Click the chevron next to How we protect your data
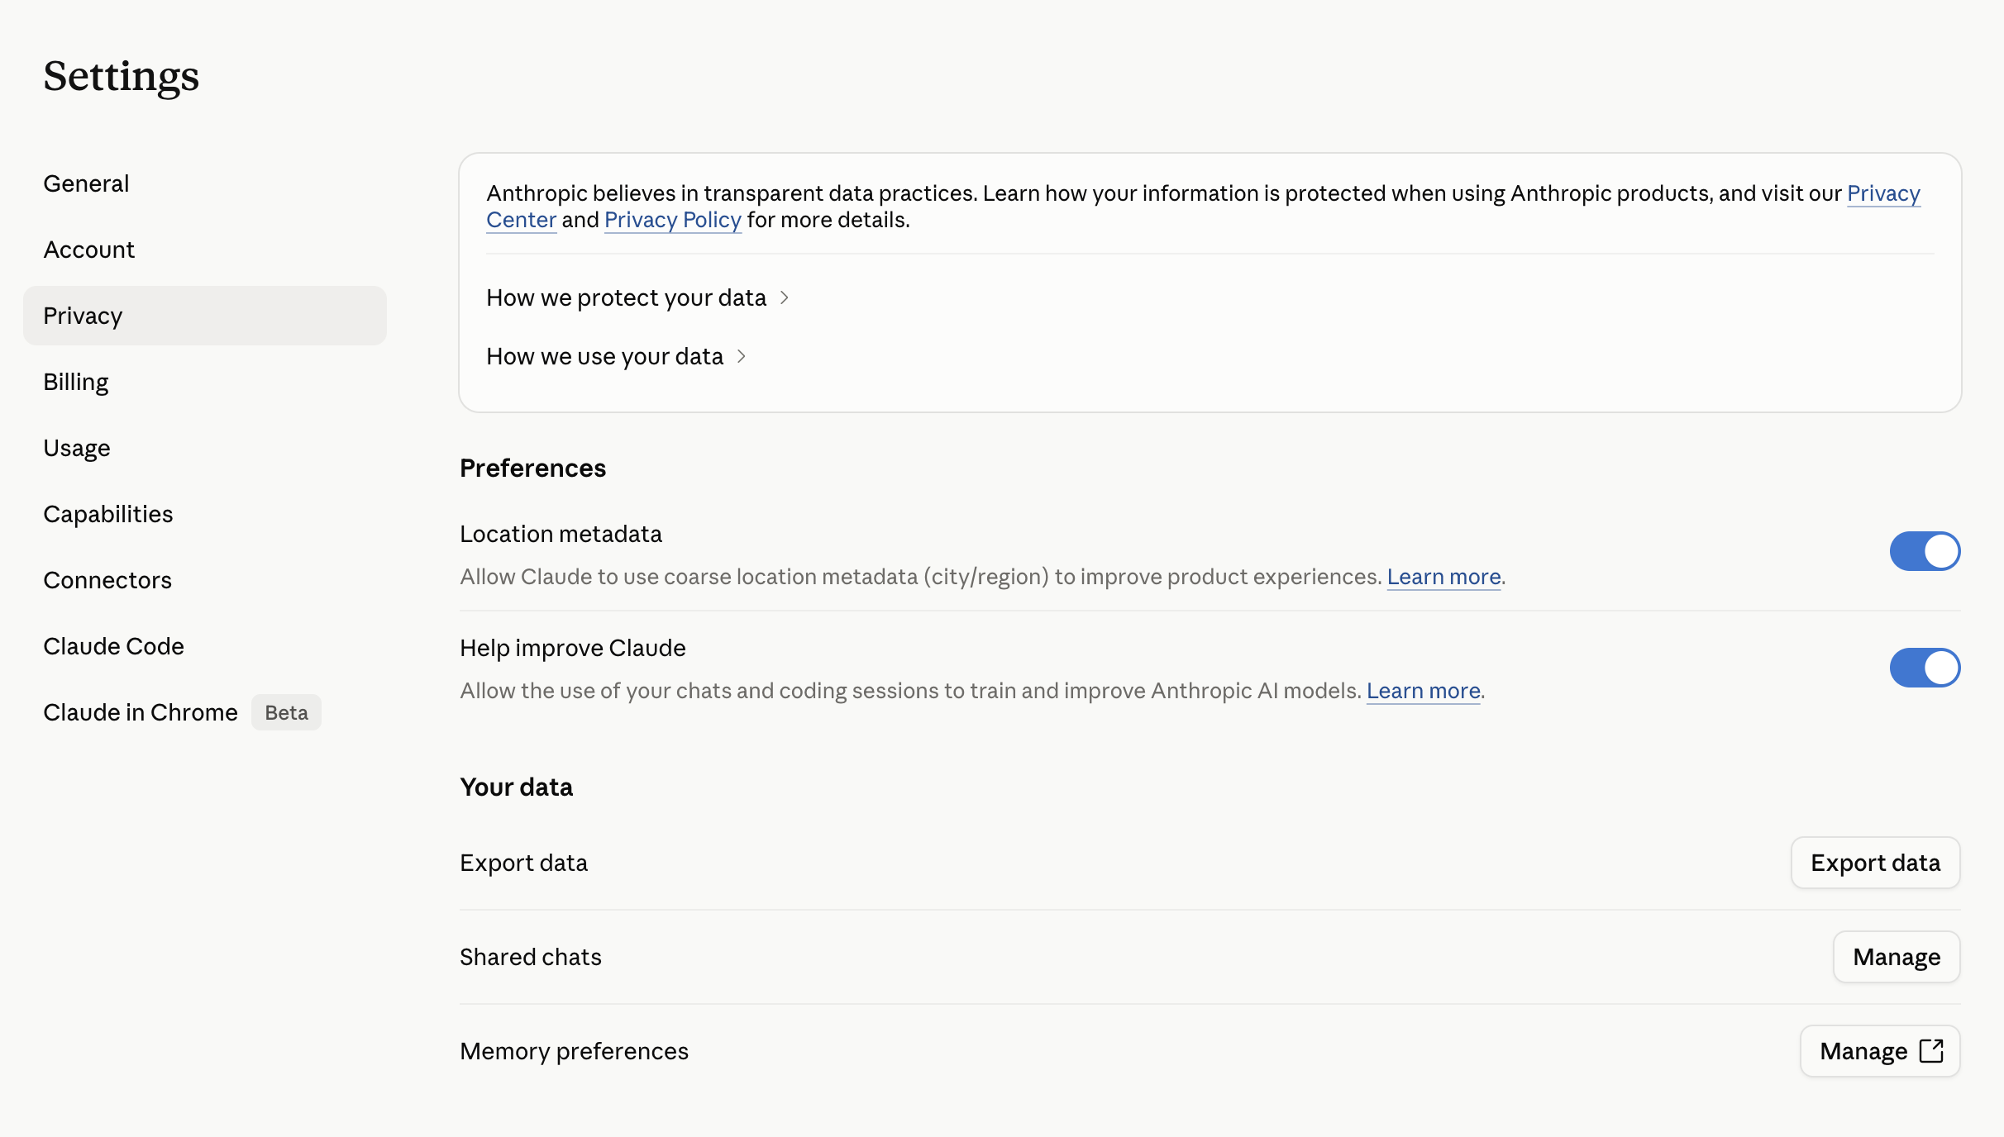 784,297
